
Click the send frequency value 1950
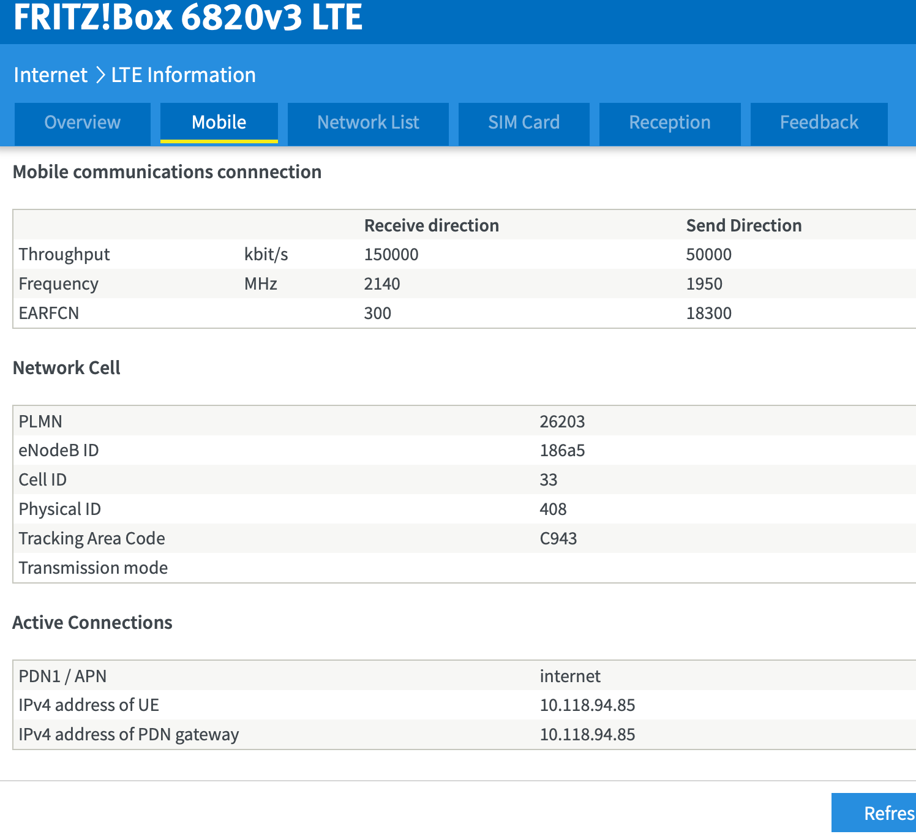(x=704, y=284)
